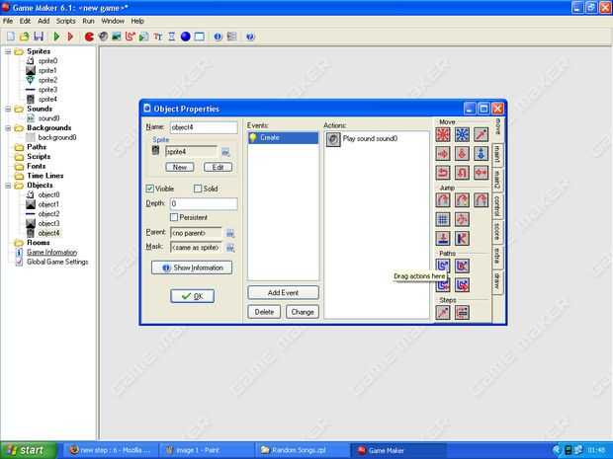The image size is (613, 459).
Task: Open mask selection menu icon
Action: pos(230,248)
